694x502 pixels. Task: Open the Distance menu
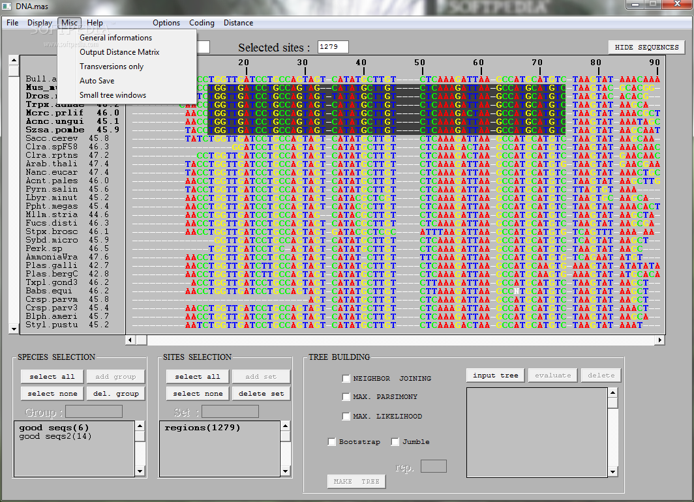238,23
